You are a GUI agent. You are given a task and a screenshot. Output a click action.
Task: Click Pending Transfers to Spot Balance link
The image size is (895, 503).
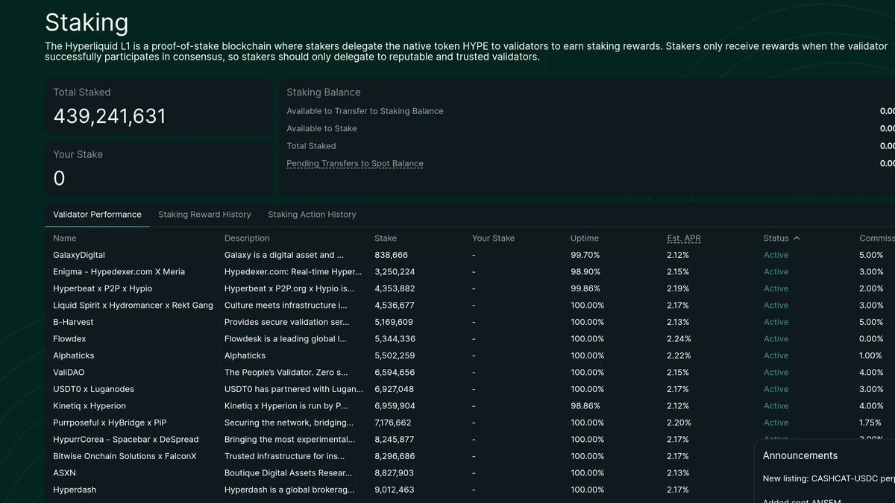(355, 164)
